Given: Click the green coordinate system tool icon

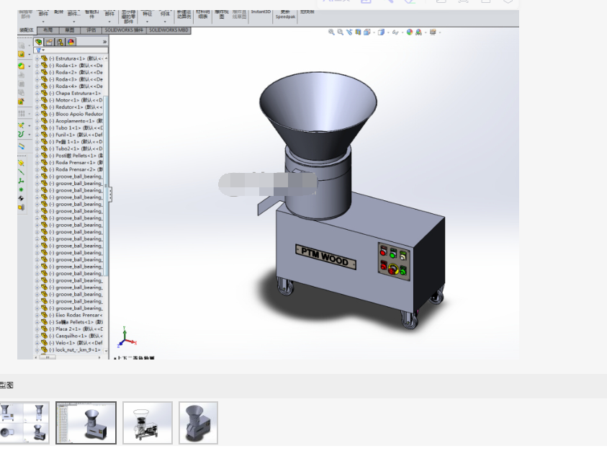Looking at the screenshot, I should pyautogui.click(x=22, y=181).
